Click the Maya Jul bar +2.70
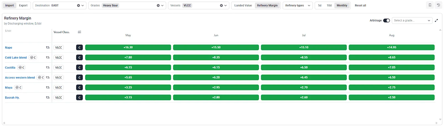The height and width of the screenshot is (126, 444). coord(304,87)
